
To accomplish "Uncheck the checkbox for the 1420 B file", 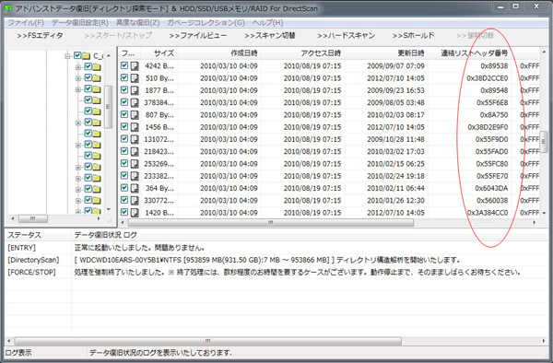I will point(124,212).
